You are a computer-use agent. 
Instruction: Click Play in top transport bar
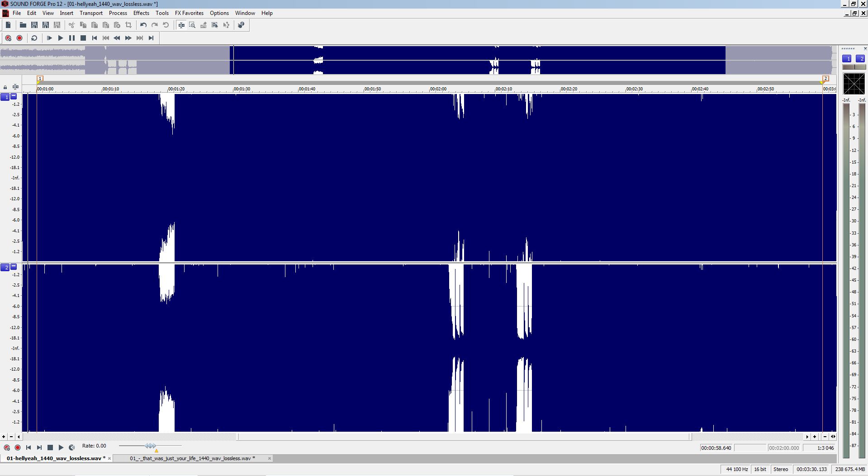[x=61, y=38]
